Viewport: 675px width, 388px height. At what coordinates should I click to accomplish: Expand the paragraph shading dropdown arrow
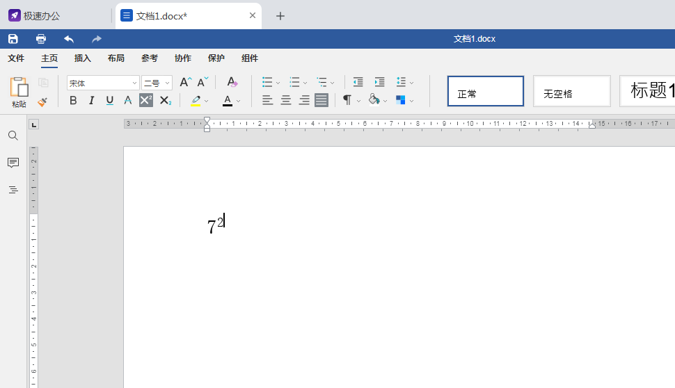point(385,101)
